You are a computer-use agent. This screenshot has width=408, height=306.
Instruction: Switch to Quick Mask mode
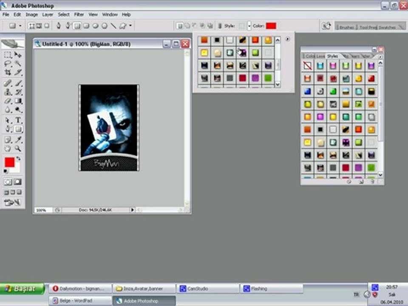(x=18, y=182)
